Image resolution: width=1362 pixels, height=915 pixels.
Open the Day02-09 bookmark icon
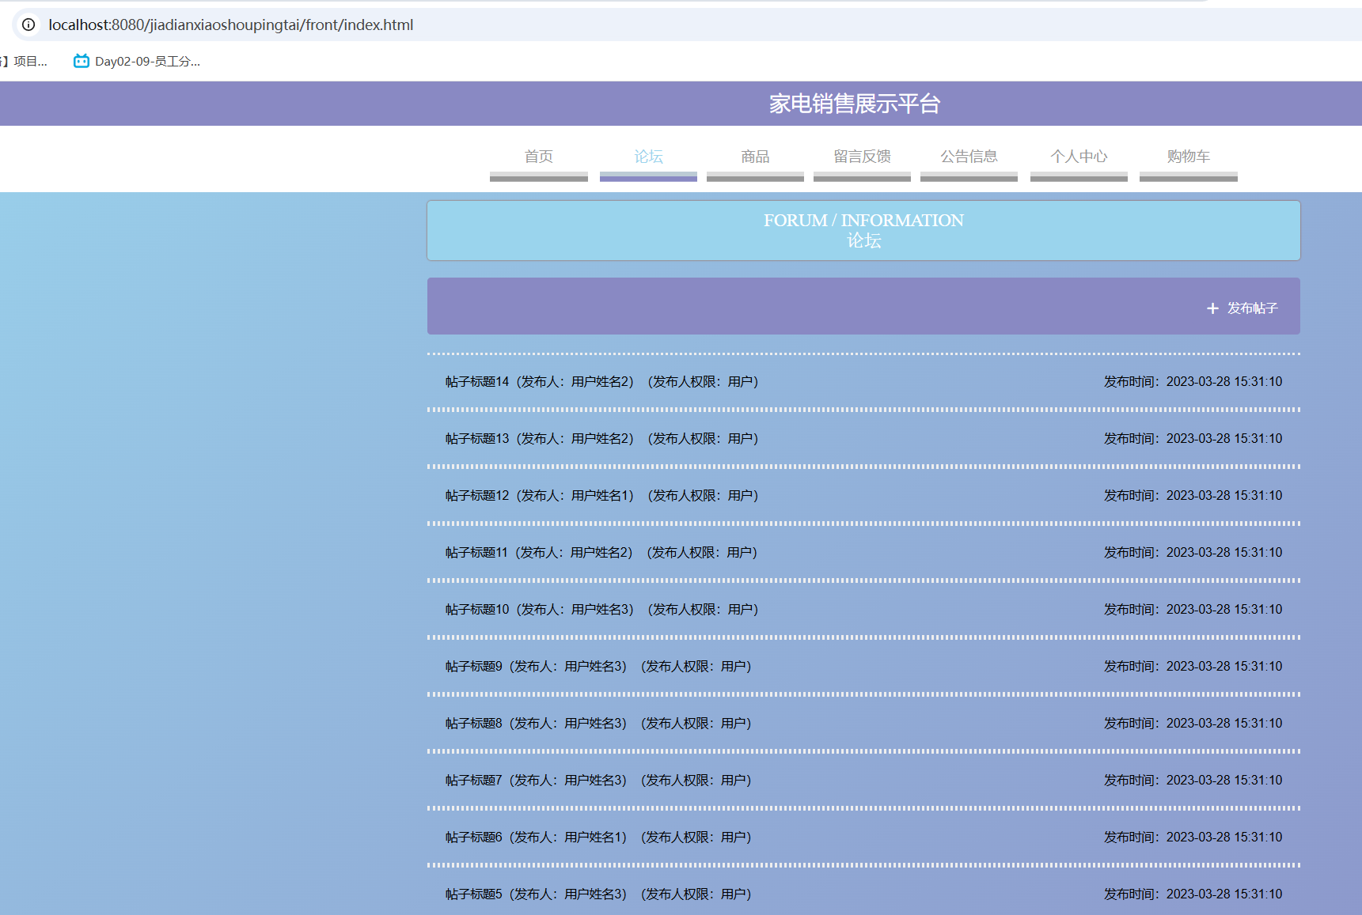pyautogui.click(x=82, y=61)
